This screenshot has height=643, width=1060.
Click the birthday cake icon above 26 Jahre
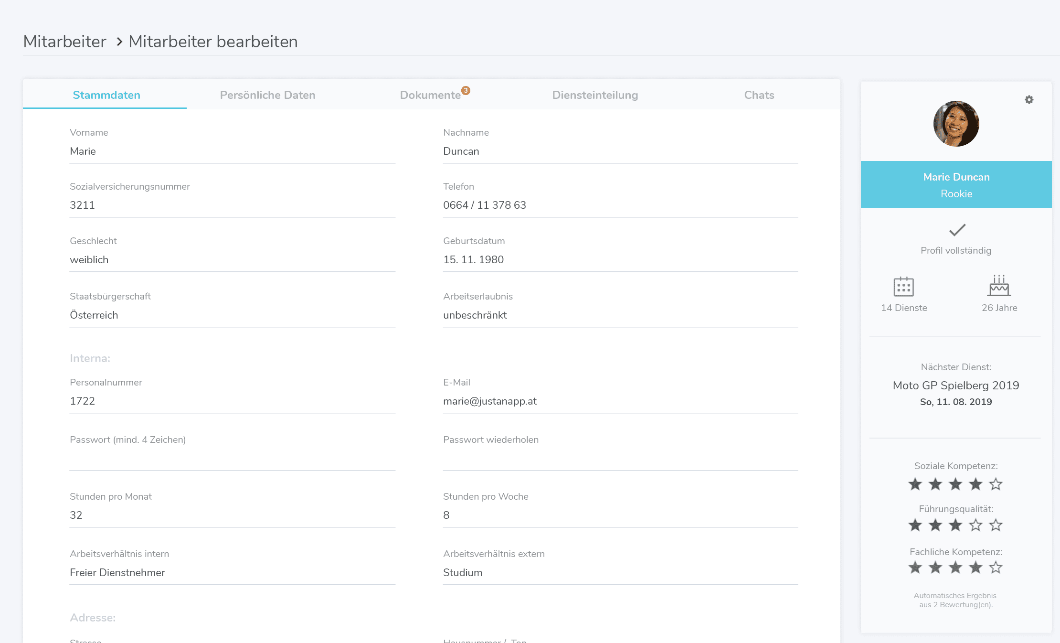pyautogui.click(x=999, y=286)
